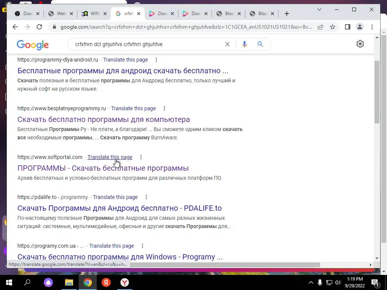Start voice search with the microphone

tap(245, 44)
